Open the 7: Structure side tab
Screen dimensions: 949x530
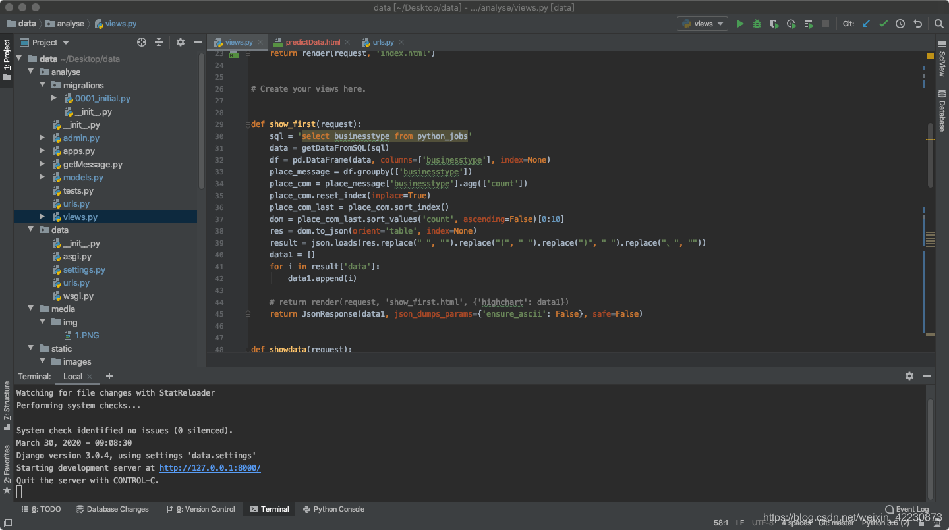click(x=7, y=406)
